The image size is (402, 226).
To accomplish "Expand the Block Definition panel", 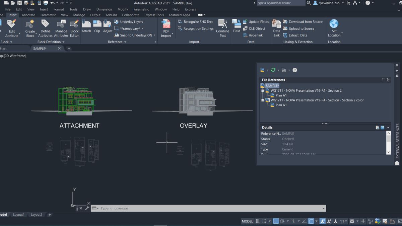I will (51, 42).
